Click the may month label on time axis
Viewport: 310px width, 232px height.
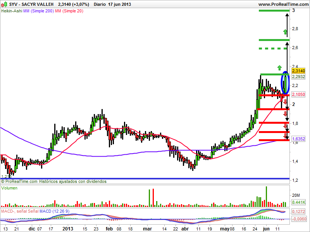[225, 229]
